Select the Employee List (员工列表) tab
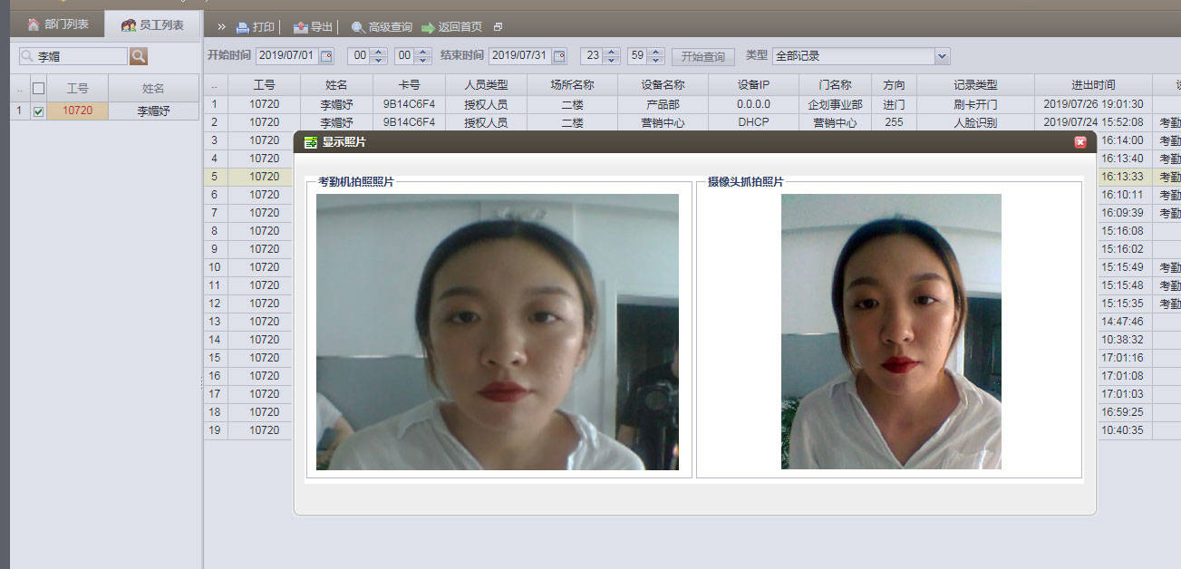The height and width of the screenshot is (569, 1181). pyautogui.click(x=152, y=25)
